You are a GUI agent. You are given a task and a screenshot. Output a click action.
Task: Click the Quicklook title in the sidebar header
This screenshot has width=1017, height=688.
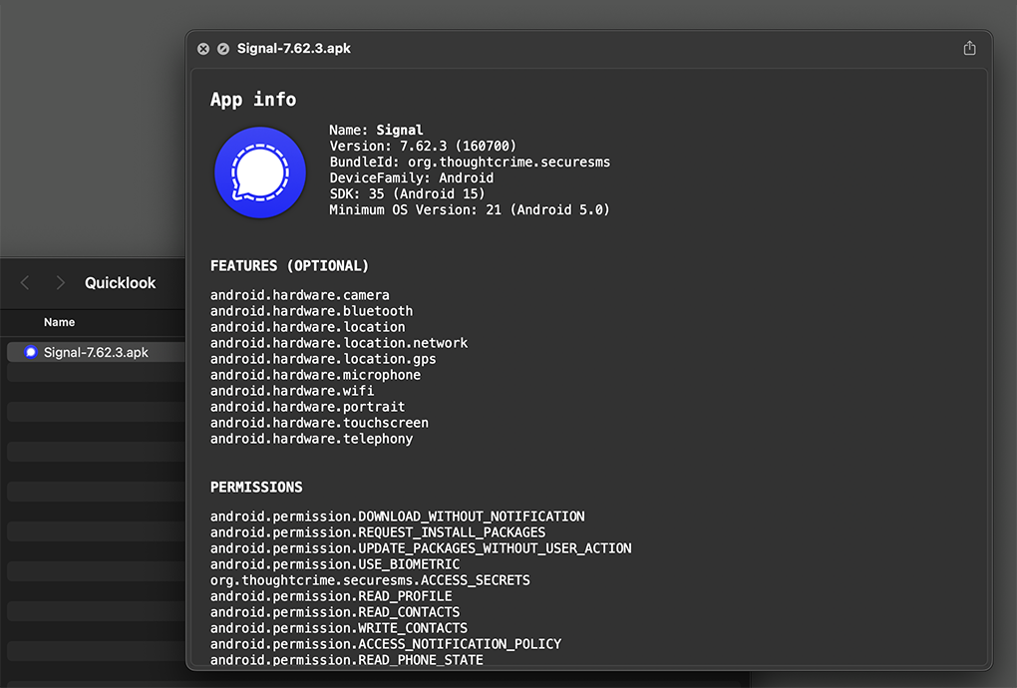click(x=120, y=282)
